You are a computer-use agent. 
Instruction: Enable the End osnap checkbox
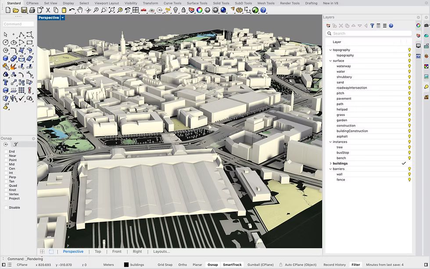(x=6, y=151)
